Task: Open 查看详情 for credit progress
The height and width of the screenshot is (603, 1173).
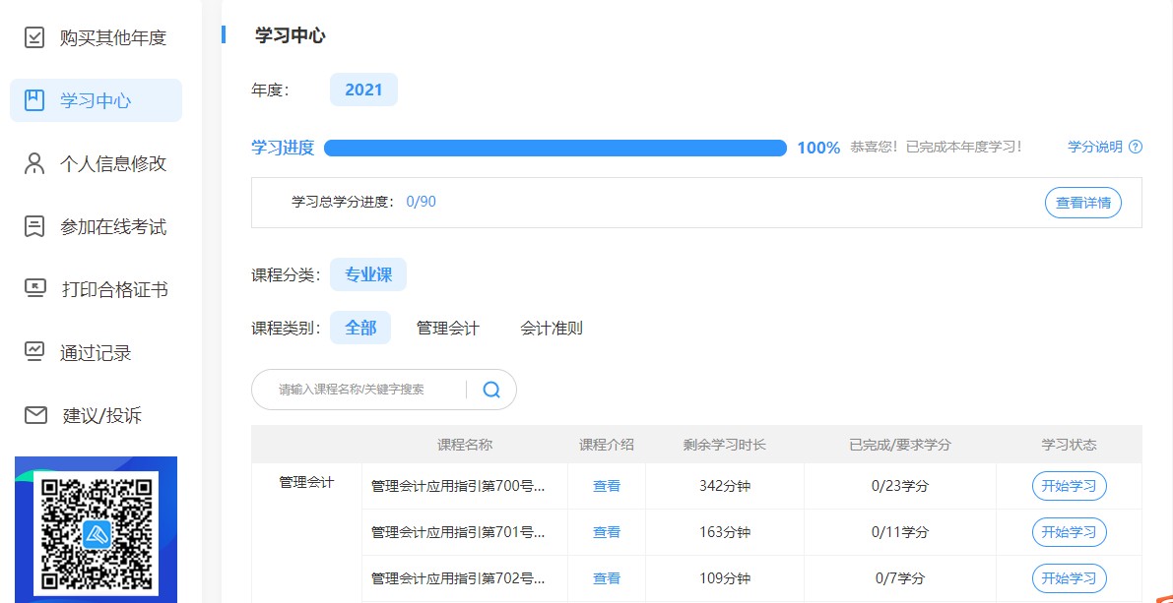Action: [1082, 203]
